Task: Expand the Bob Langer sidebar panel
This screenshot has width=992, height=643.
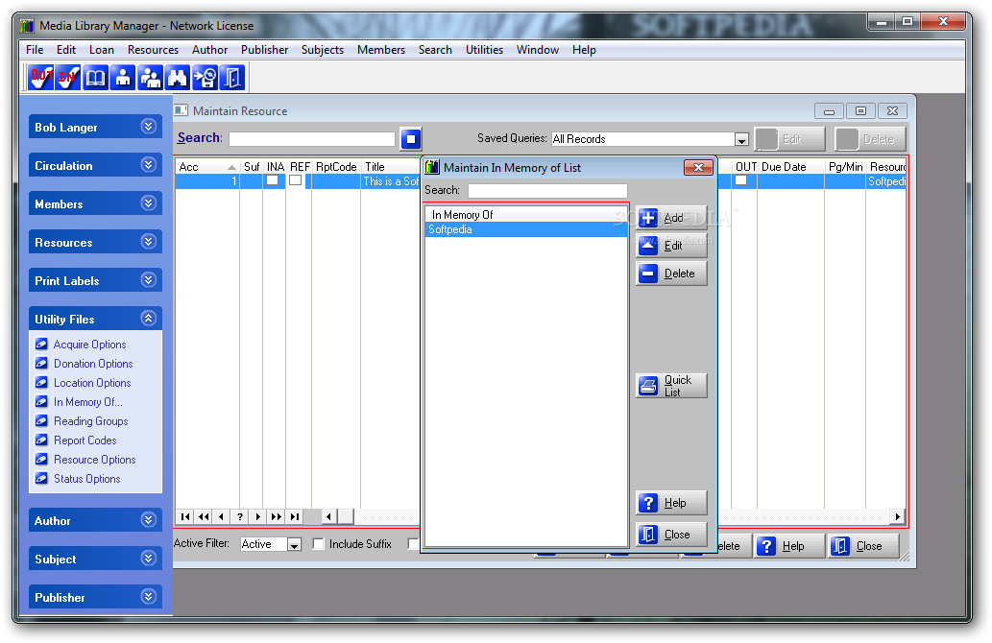Action: [x=149, y=127]
